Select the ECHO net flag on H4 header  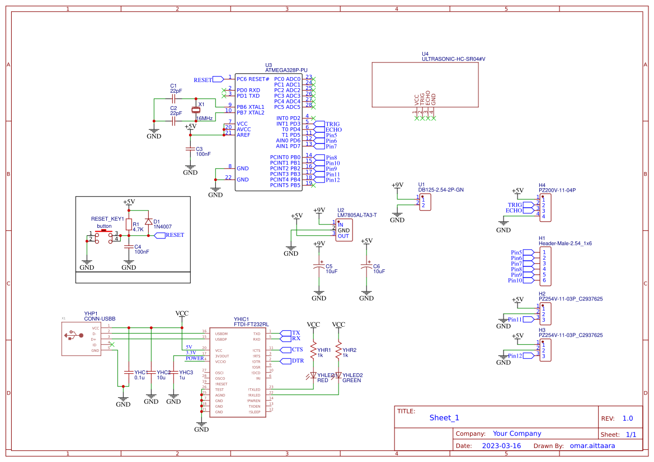coord(529,211)
